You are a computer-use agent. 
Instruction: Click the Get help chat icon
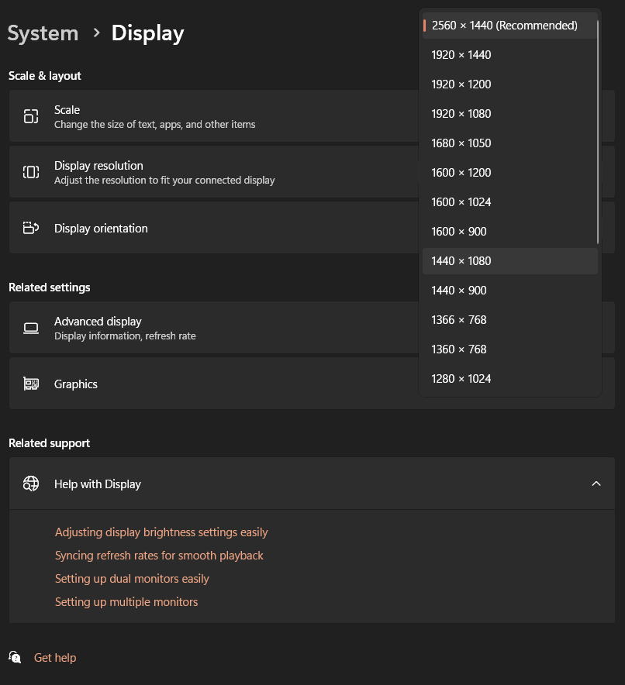pyautogui.click(x=16, y=657)
